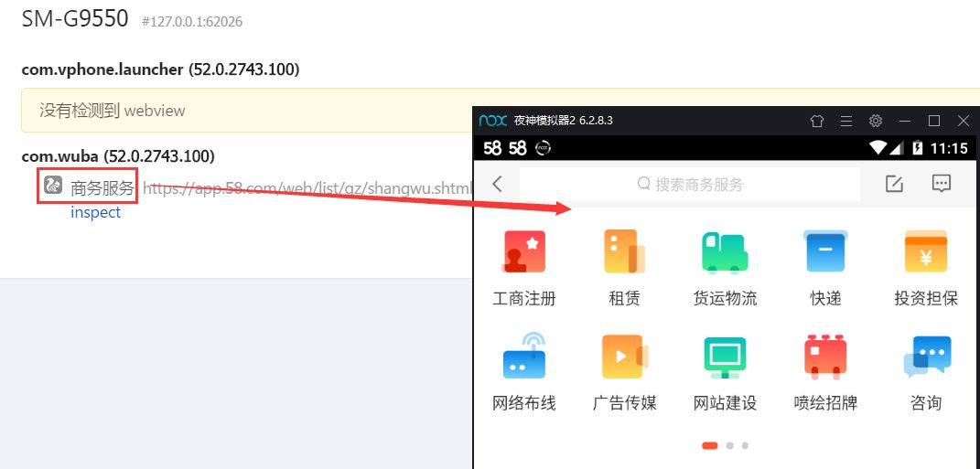Open Nox emulator settings gear
Viewport: 980px width, 469px height.
tap(876, 121)
